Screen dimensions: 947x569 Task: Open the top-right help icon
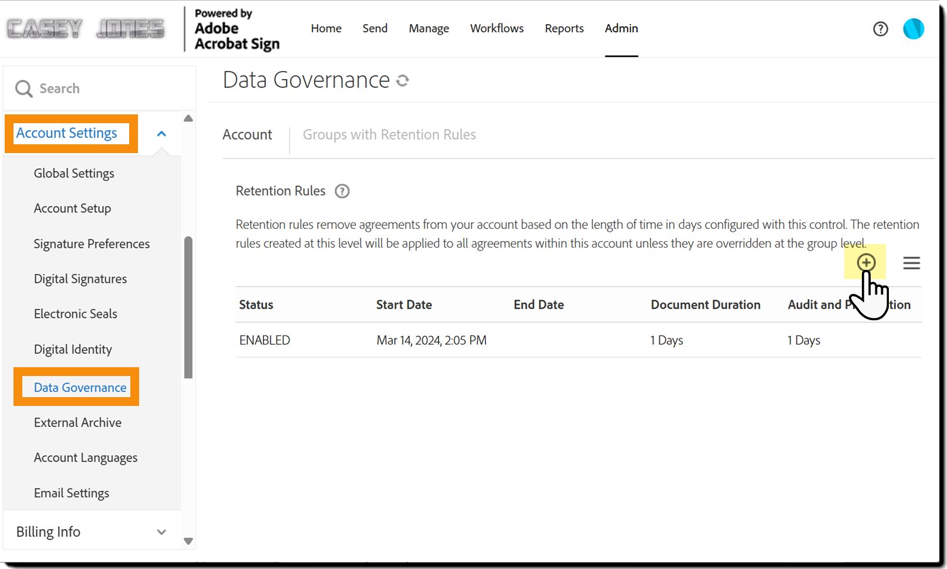click(880, 29)
